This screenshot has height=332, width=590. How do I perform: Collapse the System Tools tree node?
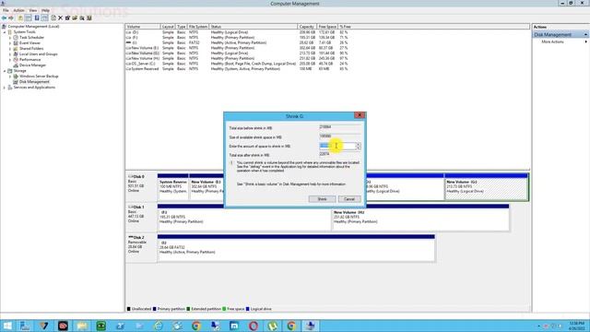(5, 32)
